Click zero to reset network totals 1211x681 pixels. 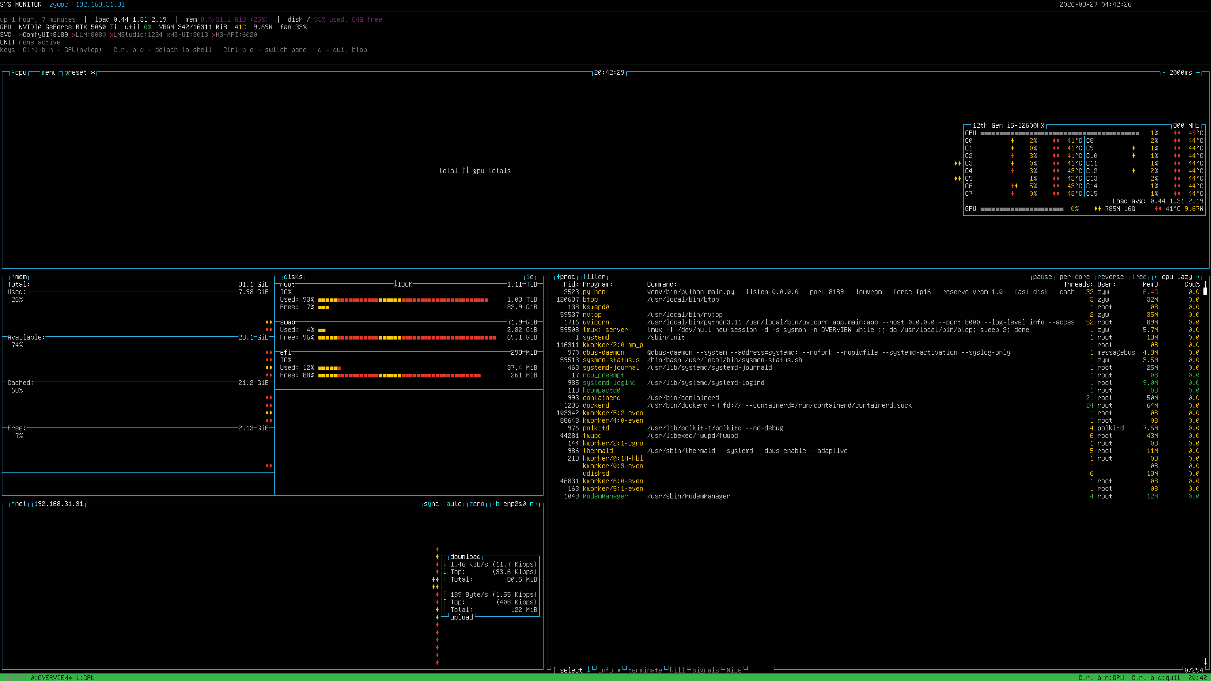pos(477,504)
